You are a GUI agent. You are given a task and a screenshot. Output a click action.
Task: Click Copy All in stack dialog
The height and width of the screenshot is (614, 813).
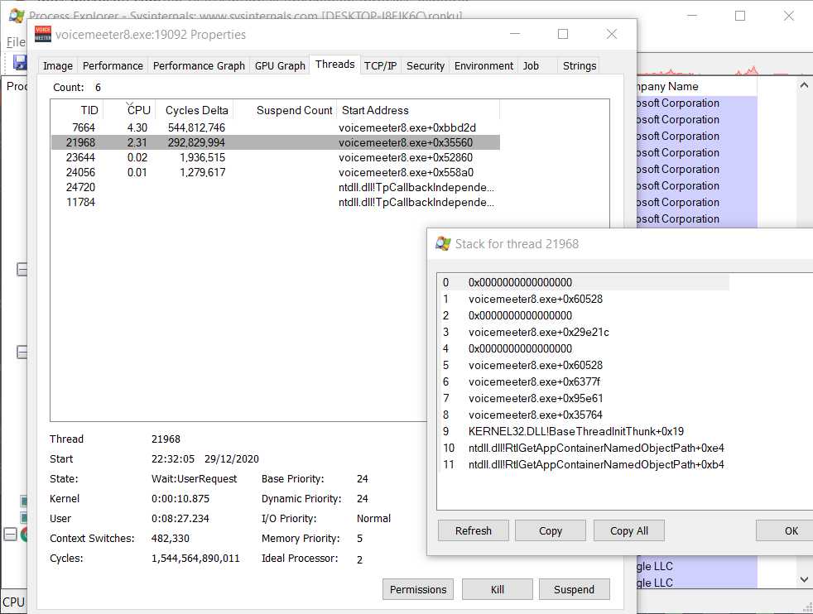(x=628, y=530)
